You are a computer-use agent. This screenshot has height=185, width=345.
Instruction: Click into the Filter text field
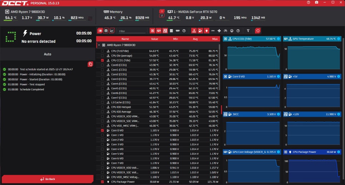click(x=132, y=31)
